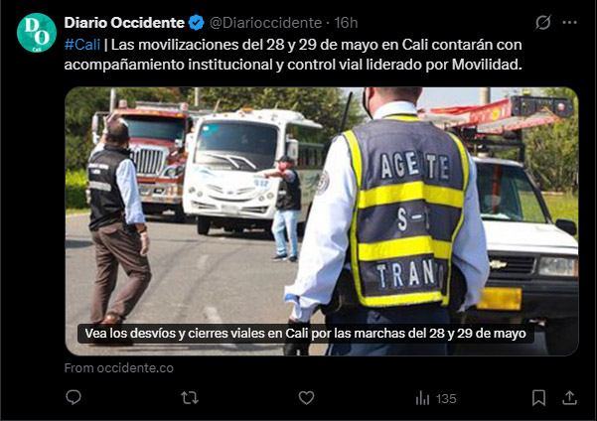Viewport: 597px width, 421px height.
Task: Click the headline caption about desvíos y cierres
Action: (x=305, y=334)
